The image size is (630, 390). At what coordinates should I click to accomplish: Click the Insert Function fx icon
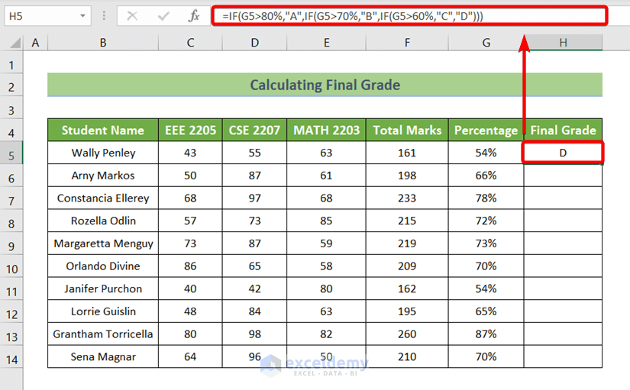(194, 16)
